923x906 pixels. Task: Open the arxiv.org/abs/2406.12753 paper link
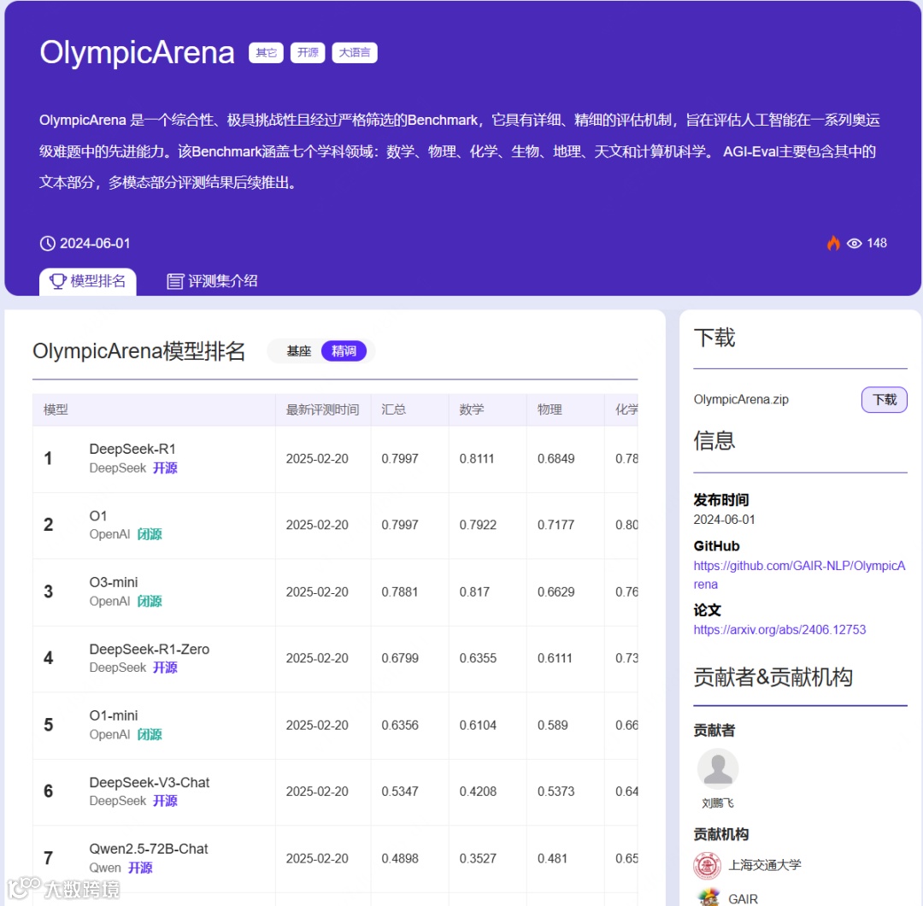779,630
